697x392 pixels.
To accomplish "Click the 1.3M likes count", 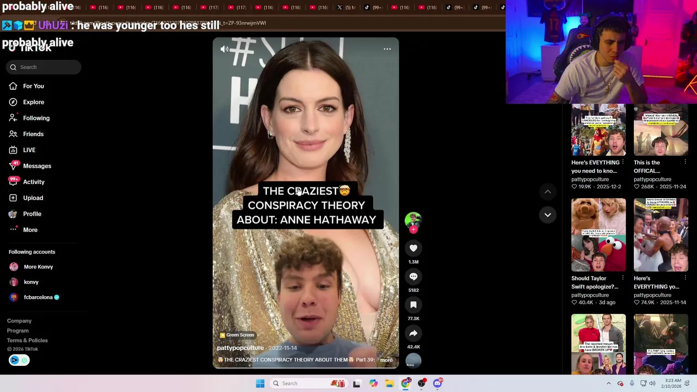I will [413, 262].
